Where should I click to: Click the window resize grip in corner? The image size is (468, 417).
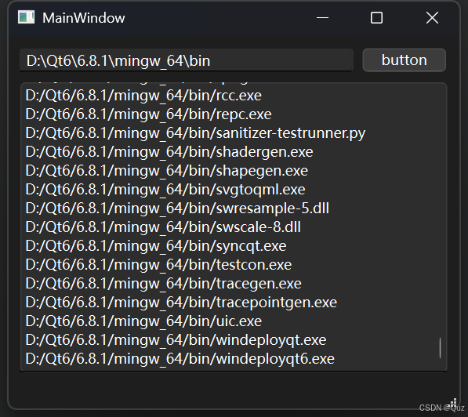tap(453, 403)
